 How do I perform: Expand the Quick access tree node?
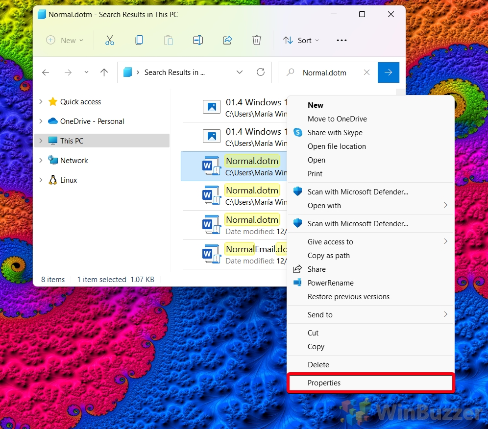click(x=41, y=101)
